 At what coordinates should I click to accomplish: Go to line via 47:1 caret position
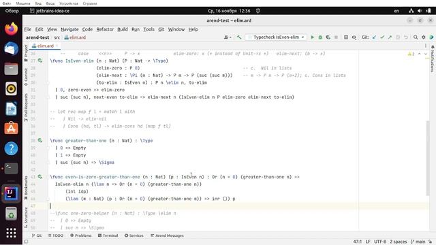357,242
